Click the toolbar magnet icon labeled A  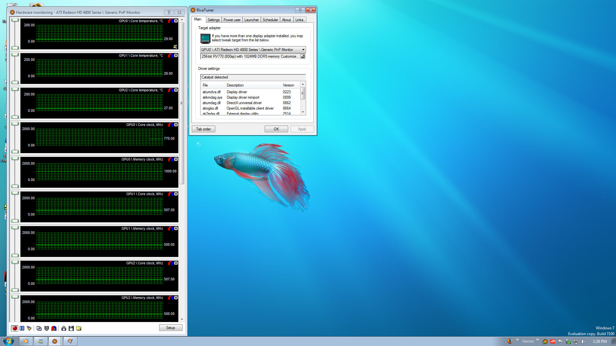click(54, 328)
